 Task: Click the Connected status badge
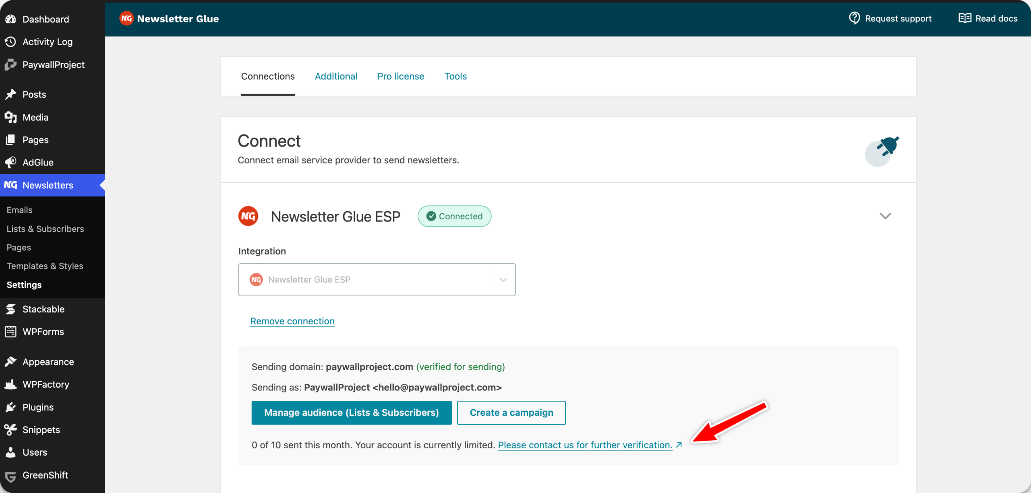coord(455,216)
